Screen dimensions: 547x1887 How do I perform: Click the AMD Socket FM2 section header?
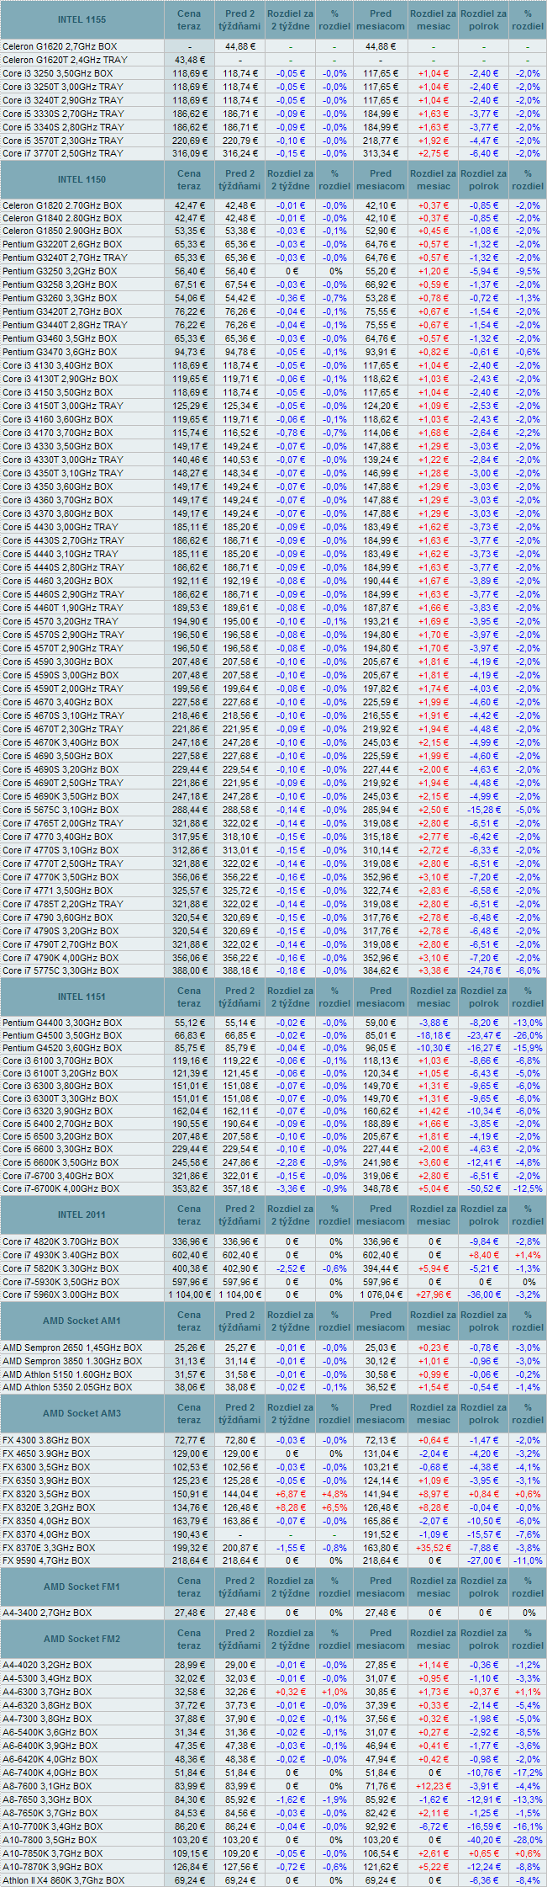[x=82, y=1639]
